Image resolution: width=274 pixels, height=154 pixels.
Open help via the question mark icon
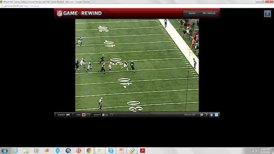click(x=206, y=115)
